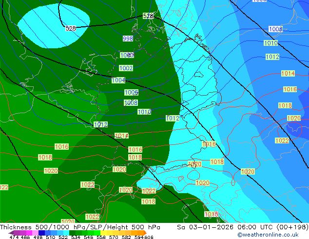Select the cyan swatch in thickness legend
The image size is (309, 239).
(66, 233)
